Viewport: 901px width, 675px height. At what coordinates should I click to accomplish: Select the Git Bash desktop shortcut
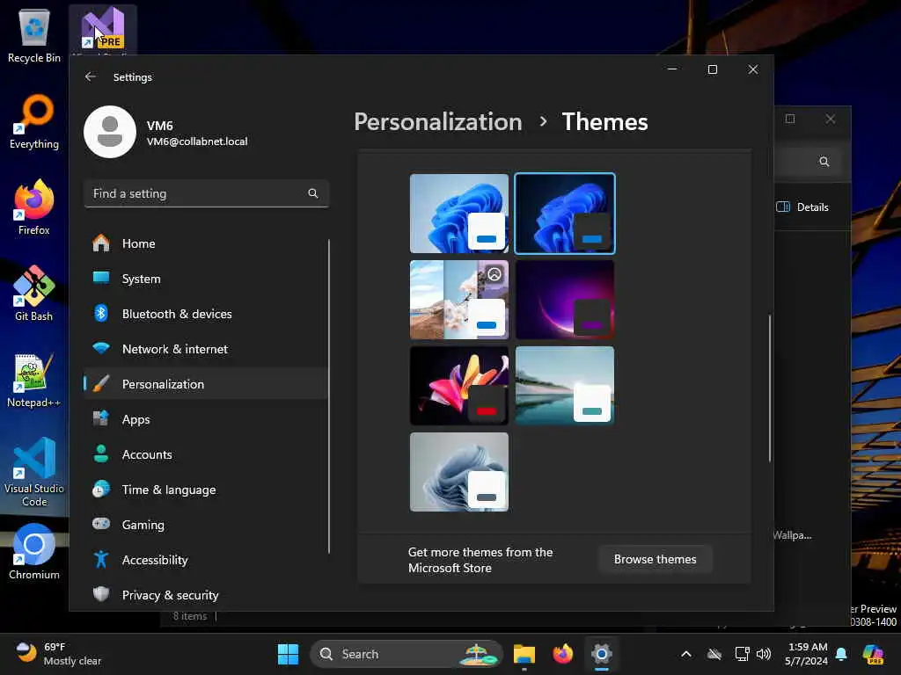(x=34, y=294)
